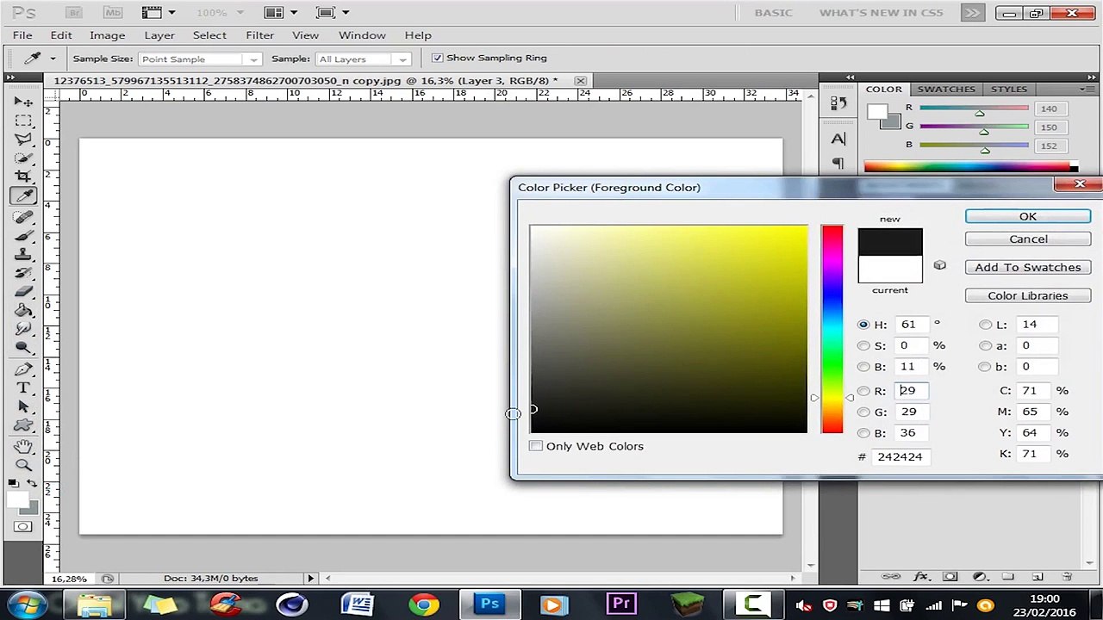Select the Path Selection tool

[23, 407]
